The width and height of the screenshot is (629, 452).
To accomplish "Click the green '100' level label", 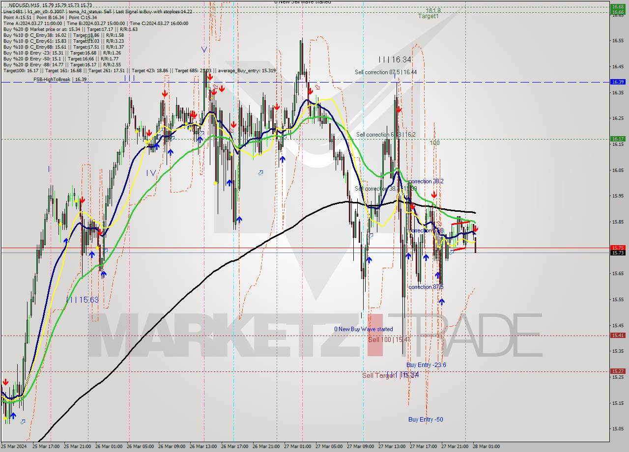I will (435, 143).
